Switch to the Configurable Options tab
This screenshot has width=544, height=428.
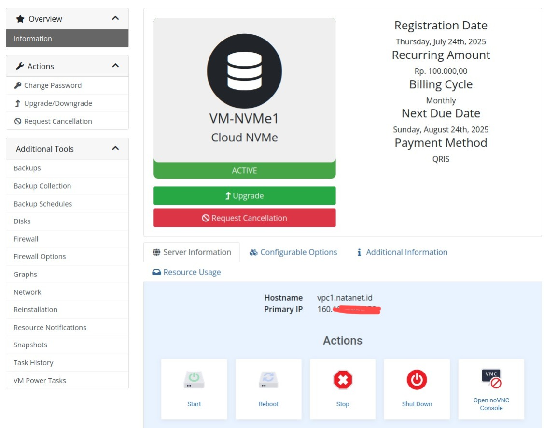pyautogui.click(x=293, y=252)
